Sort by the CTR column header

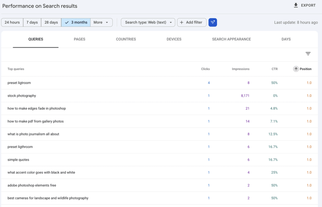(x=275, y=69)
